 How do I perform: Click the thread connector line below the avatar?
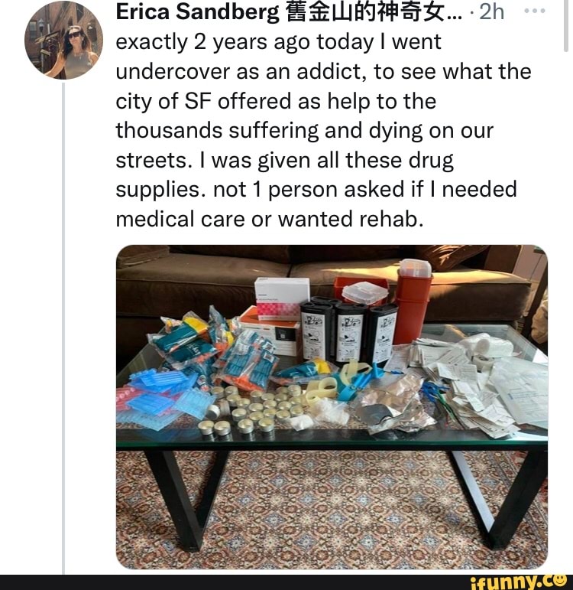pos(63,328)
